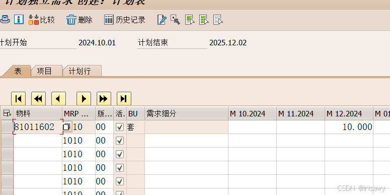Click the double-right fast forward arrow button
This screenshot has height=195, width=390.
pos(104,99)
